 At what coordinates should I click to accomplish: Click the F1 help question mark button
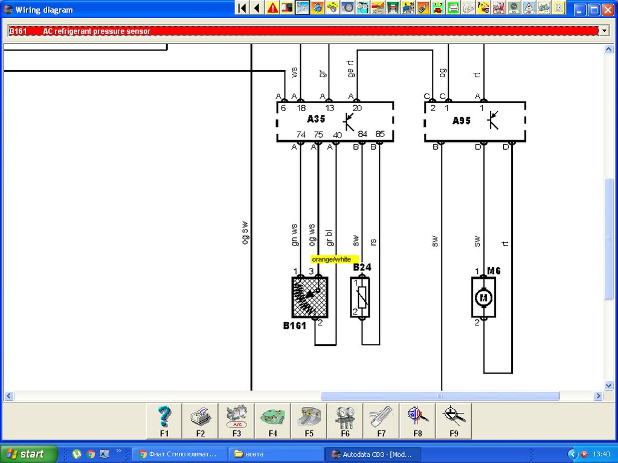[164, 420]
